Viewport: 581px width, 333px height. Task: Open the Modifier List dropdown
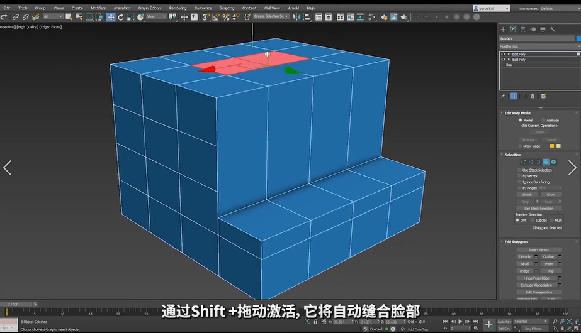coord(540,46)
